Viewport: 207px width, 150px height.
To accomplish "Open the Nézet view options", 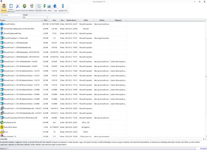I will click(x=49, y=8).
